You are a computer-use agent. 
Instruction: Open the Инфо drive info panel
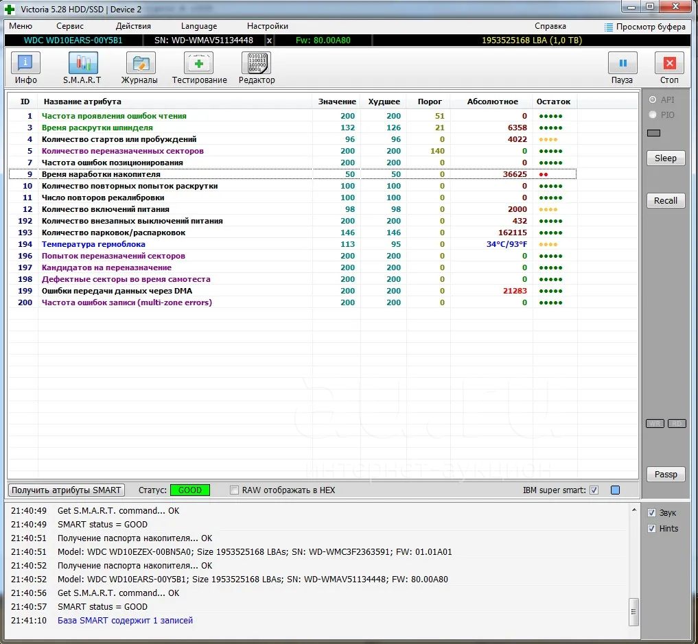pos(25,63)
